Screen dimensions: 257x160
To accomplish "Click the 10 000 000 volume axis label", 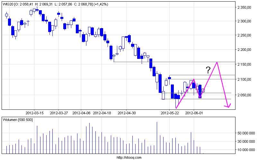I will pos(246,150).
